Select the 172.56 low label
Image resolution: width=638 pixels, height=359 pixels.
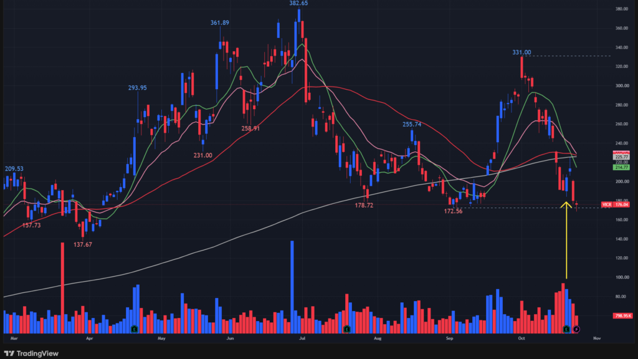(x=453, y=211)
